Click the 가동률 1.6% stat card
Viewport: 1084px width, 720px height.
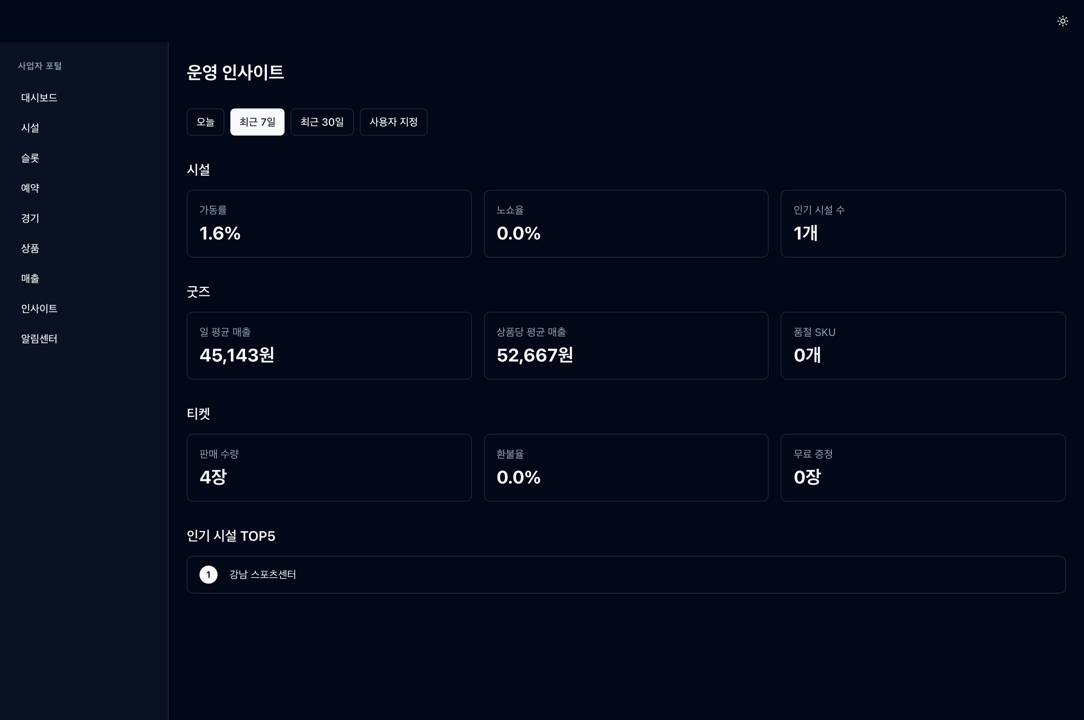(329, 224)
